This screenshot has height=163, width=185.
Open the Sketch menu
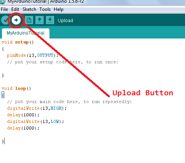tap(29, 9)
